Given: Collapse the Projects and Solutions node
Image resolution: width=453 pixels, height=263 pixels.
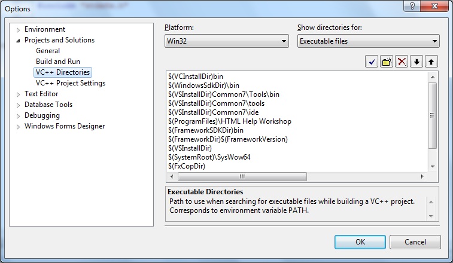Looking at the screenshot, I should pyautogui.click(x=19, y=41).
